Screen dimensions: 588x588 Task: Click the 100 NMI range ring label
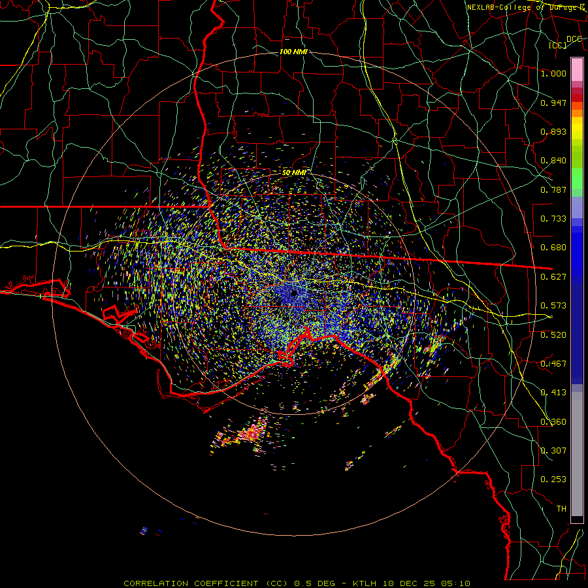tap(293, 52)
